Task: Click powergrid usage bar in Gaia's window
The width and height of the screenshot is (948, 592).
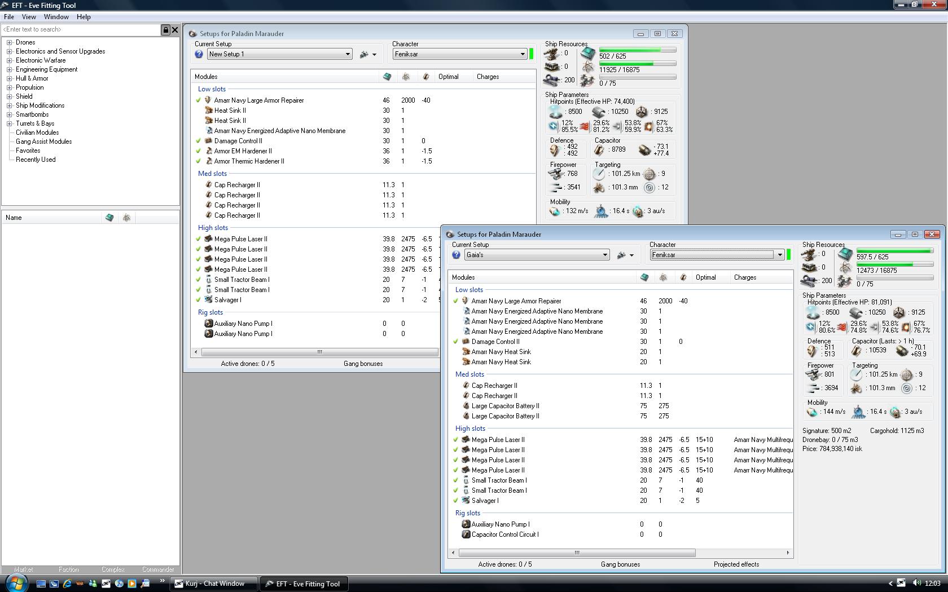Action: pyautogui.click(x=894, y=264)
